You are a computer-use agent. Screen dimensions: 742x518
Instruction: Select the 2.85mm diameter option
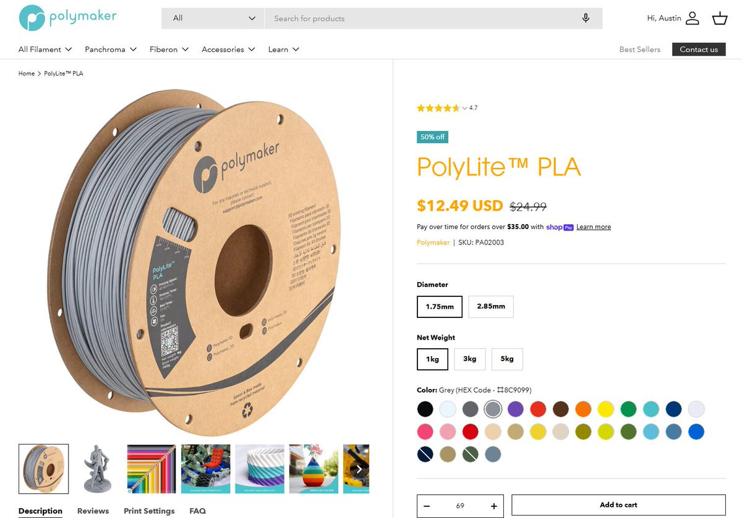[x=491, y=306]
